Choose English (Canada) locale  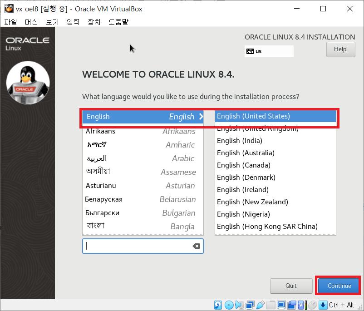[x=275, y=165]
